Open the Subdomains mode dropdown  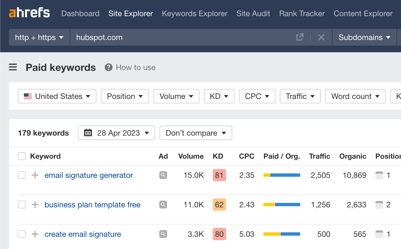tap(364, 37)
